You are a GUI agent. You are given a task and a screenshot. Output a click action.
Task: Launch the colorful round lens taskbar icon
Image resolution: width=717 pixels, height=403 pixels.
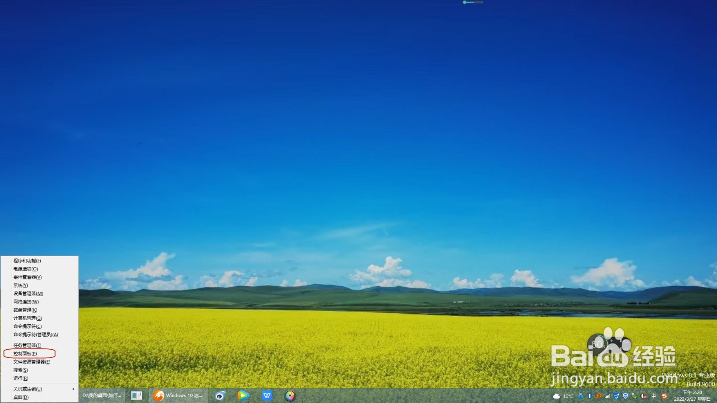click(290, 395)
